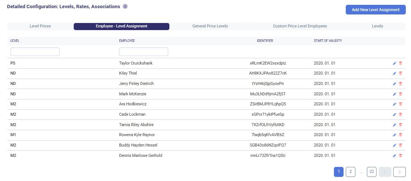The height and width of the screenshot is (181, 411).
Task: Jump to last page 22
Action: click(372, 171)
